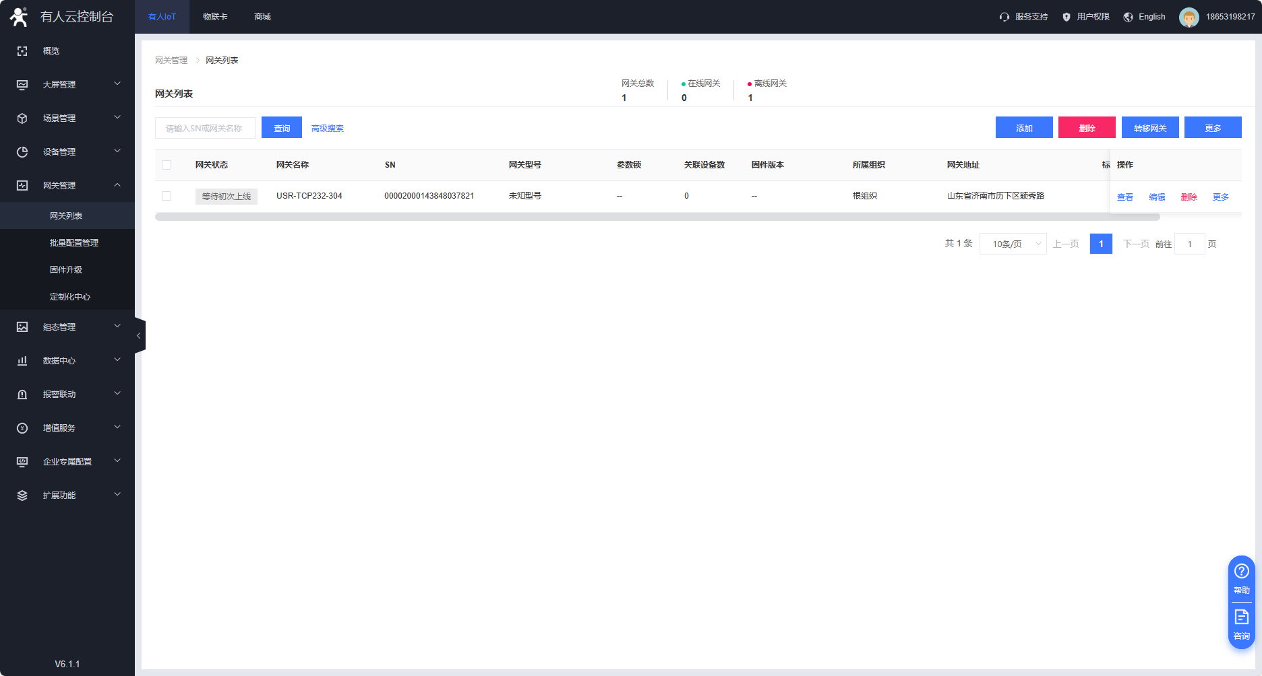Screen dimensions: 1262x676
Task: Check the USR-TCP232-304 gateway row checkbox
Action: 167,196
